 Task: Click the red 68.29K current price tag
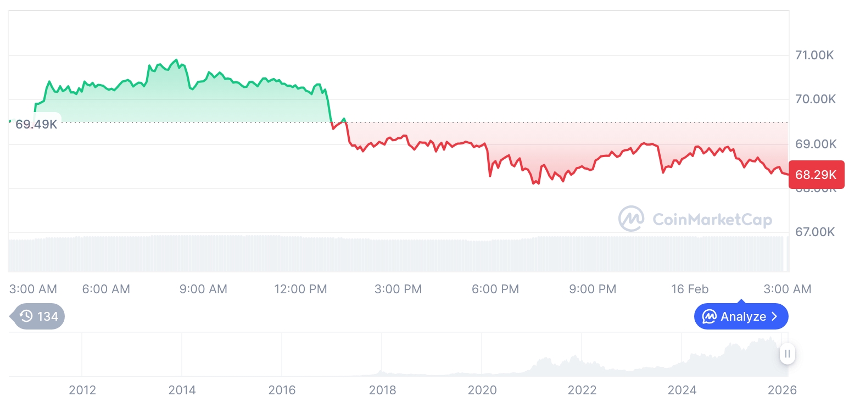(x=816, y=175)
